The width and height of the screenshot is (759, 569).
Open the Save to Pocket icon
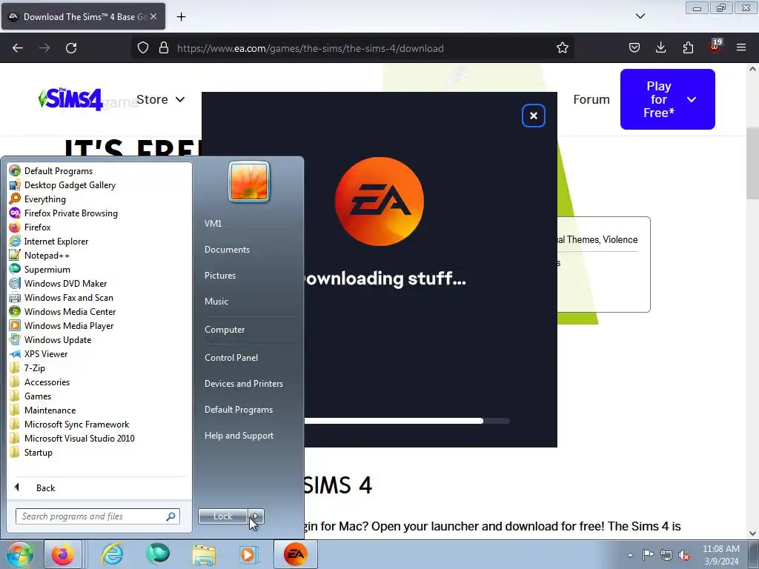[x=634, y=48]
